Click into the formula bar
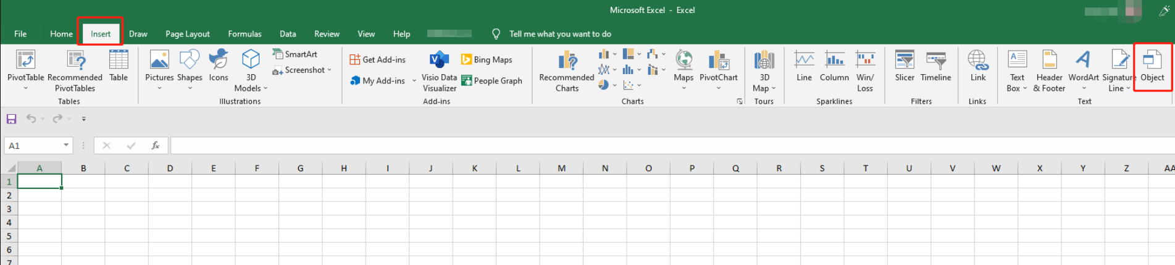The width and height of the screenshot is (1175, 265). click(672, 146)
